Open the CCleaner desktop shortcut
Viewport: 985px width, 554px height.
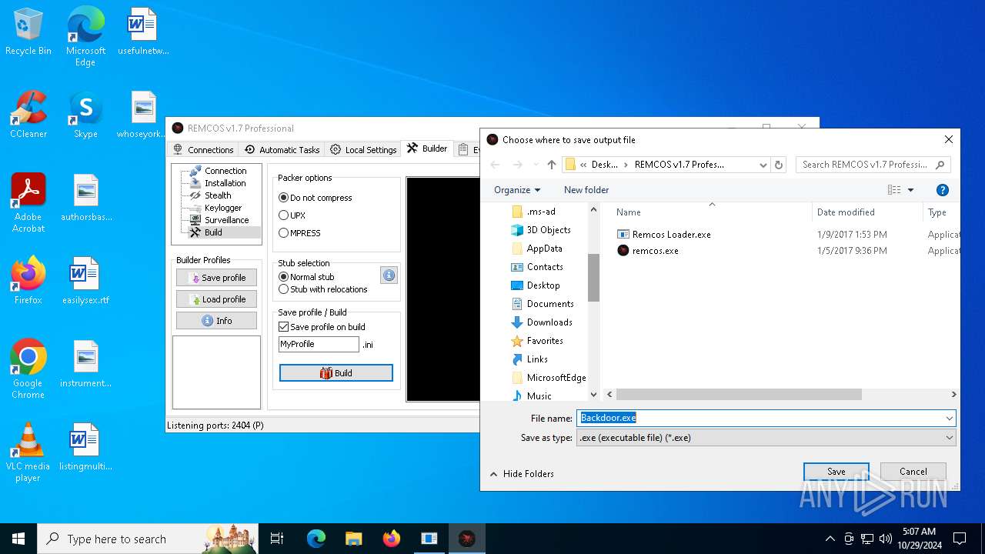click(x=28, y=115)
